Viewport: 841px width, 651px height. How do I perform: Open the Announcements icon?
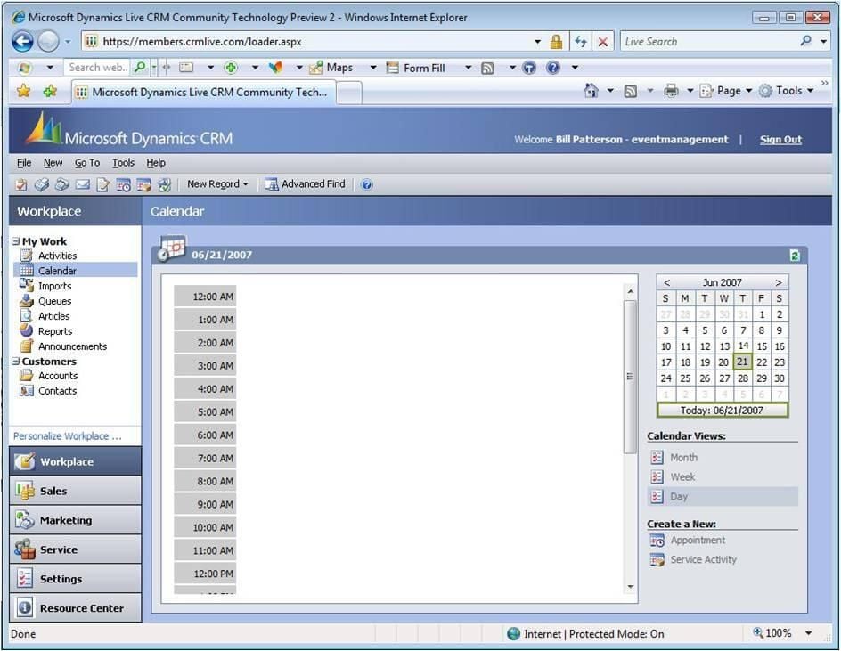click(x=27, y=346)
